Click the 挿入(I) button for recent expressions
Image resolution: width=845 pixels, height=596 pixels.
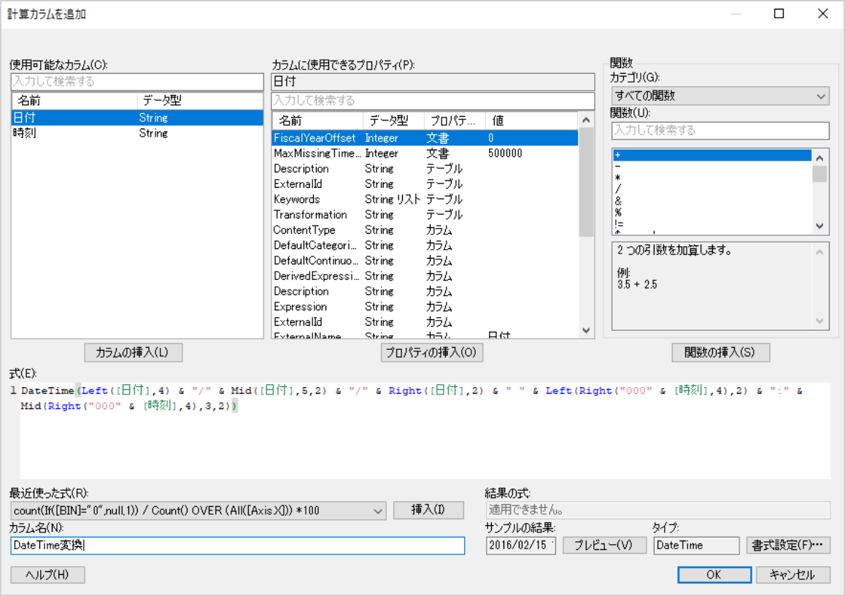click(x=428, y=510)
